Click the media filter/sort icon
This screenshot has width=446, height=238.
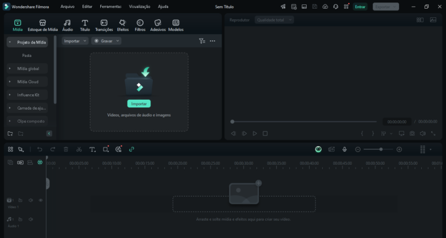[202, 41]
